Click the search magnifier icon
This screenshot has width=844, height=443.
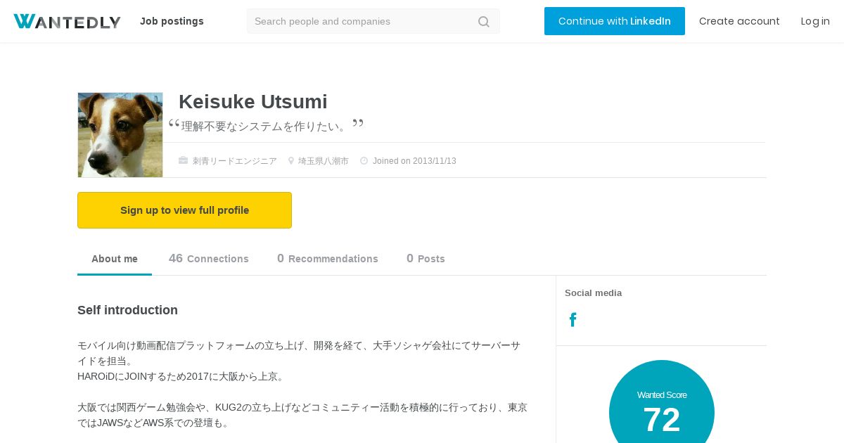pyautogui.click(x=484, y=22)
